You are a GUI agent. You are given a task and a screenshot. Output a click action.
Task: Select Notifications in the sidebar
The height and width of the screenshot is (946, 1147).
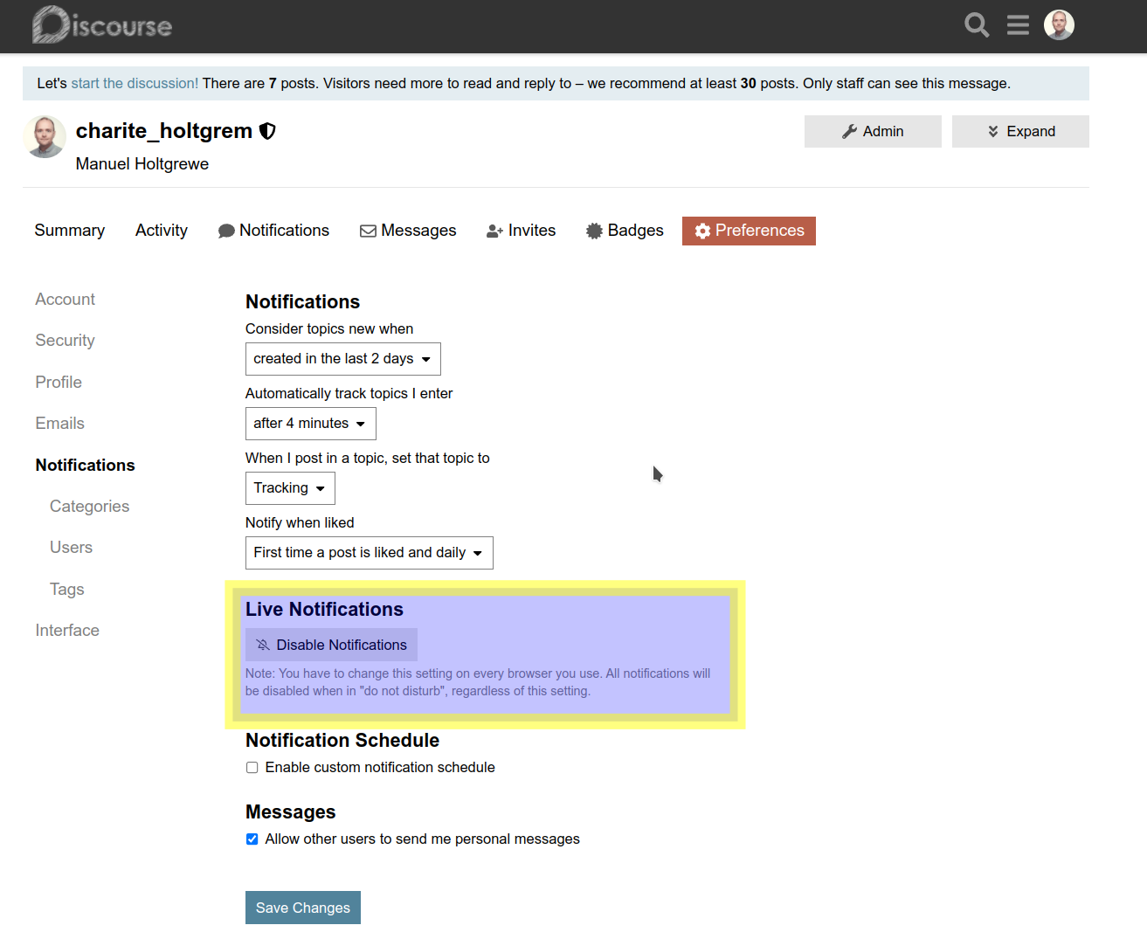point(86,466)
